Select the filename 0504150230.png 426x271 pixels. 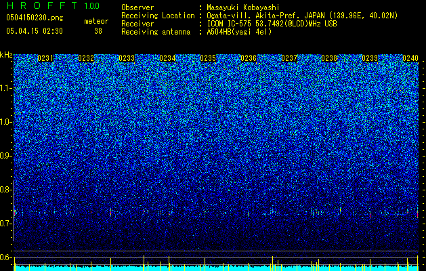pos(35,18)
